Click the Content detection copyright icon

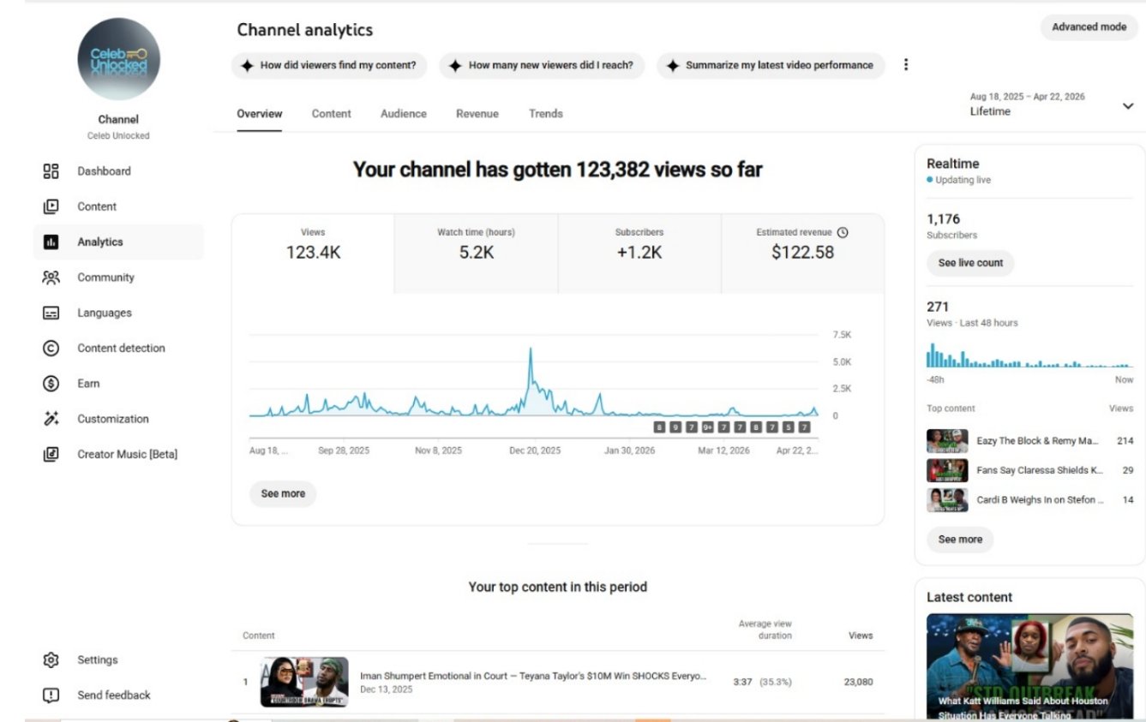pyautogui.click(x=51, y=349)
